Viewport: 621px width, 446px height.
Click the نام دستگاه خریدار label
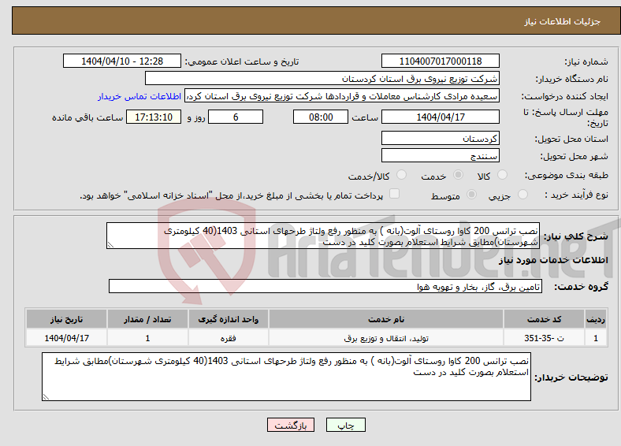tap(572, 80)
